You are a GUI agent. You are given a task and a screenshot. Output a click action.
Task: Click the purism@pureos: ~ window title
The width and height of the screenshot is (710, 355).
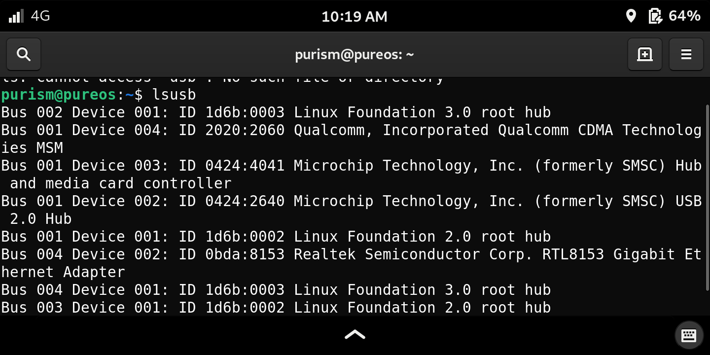(355, 54)
